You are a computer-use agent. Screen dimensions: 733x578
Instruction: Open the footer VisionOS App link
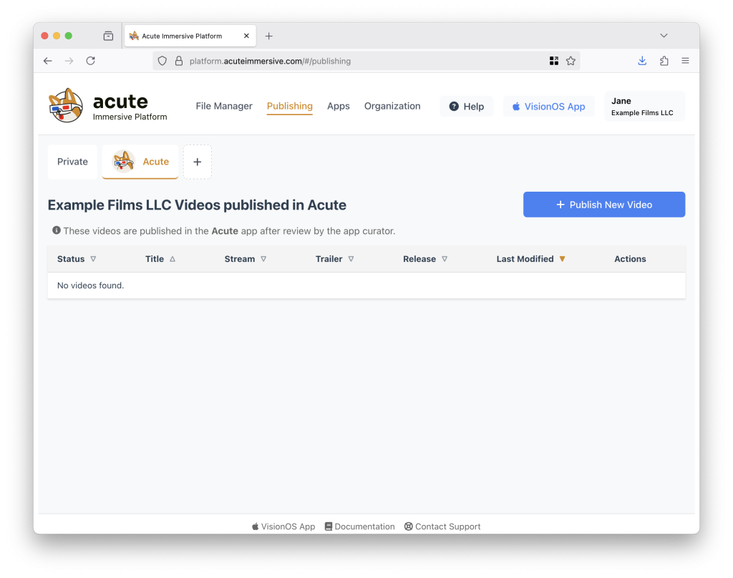pyautogui.click(x=283, y=526)
